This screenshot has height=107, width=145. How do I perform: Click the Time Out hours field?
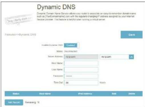(x=81, y=83)
